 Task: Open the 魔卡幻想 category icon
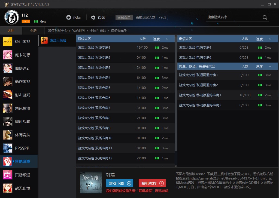click(7, 55)
